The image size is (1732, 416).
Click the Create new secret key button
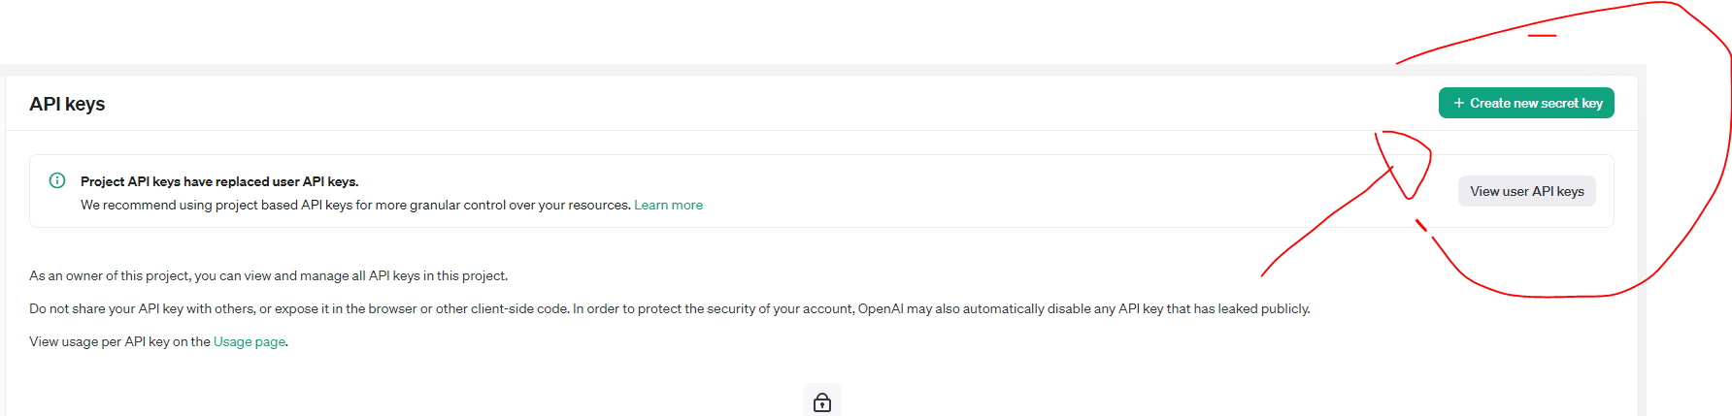point(1526,103)
